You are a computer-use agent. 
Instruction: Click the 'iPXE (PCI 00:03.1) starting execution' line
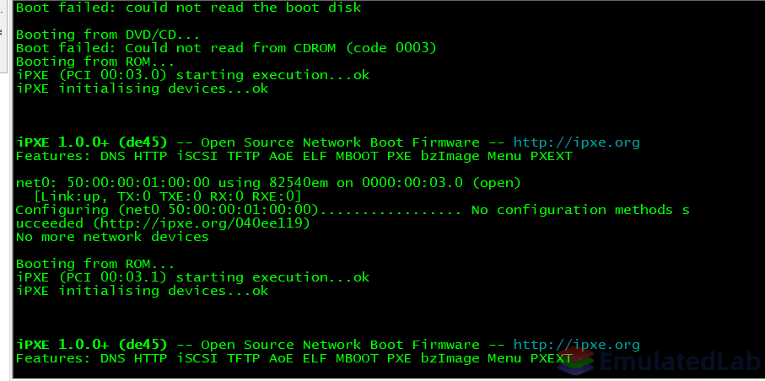click(192, 277)
